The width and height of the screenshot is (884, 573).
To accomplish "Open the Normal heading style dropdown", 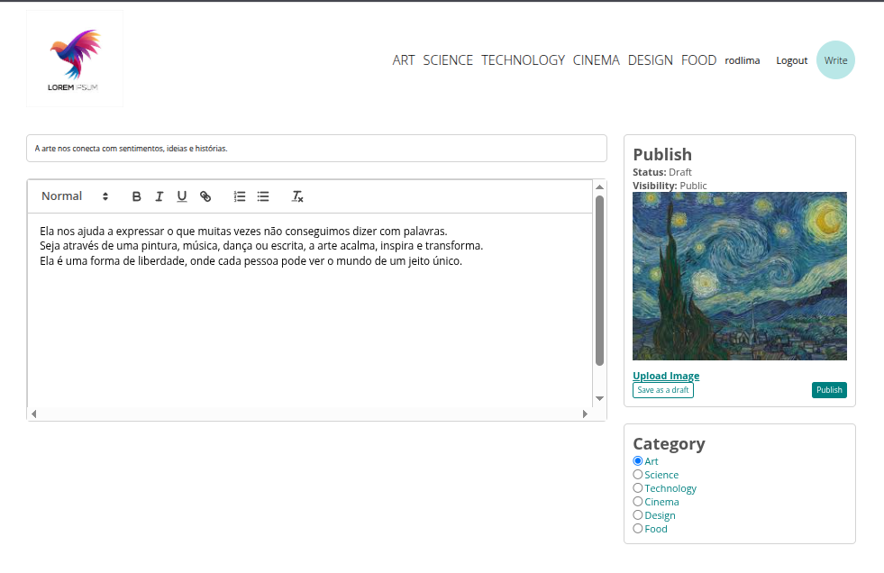I will point(75,196).
